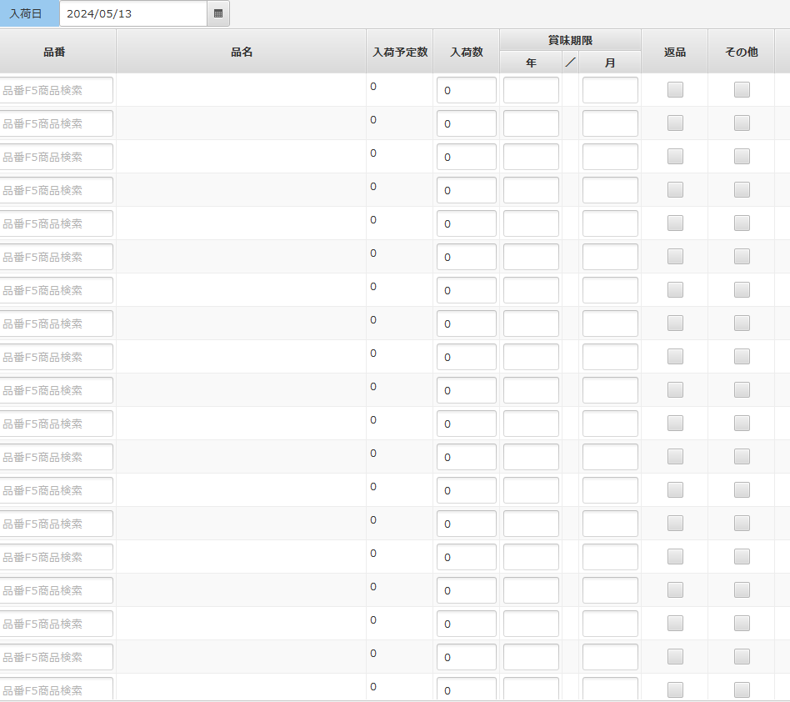Focus the 品番 search field in second row

(x=56, y=123)
